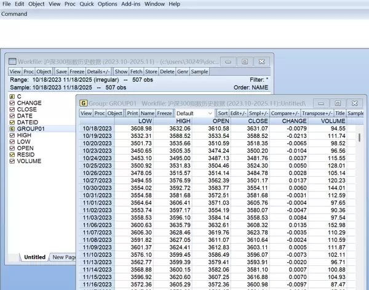Screen dimensions: 369x290
Task: Click the VOLUME series icon
Action: pos(12,161)
